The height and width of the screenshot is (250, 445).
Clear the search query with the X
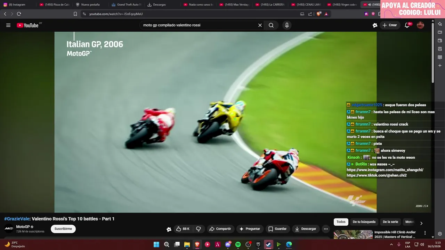[260, 25]
